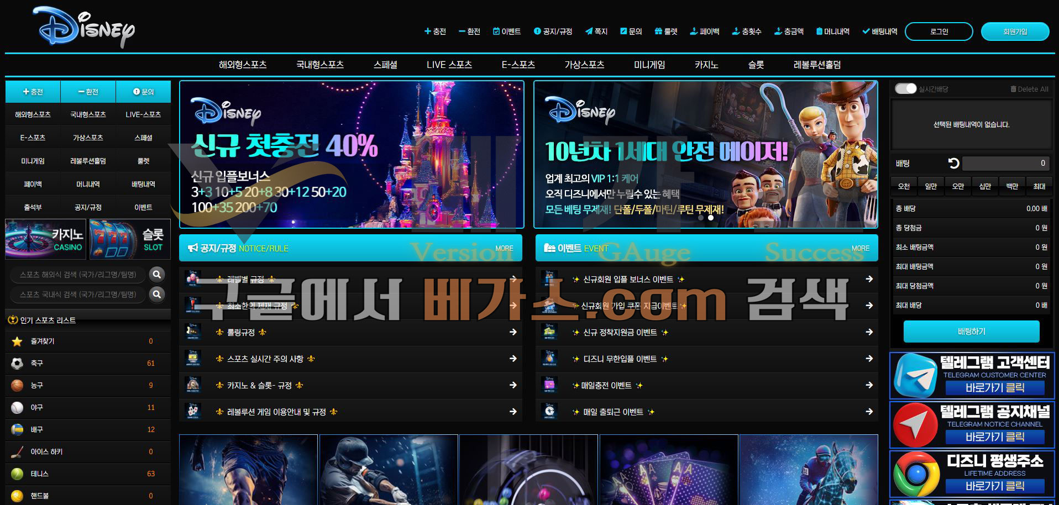Select 즐겨찾기 star in sports list
The image size is (1059, 505).
click(x=17, y=341)
